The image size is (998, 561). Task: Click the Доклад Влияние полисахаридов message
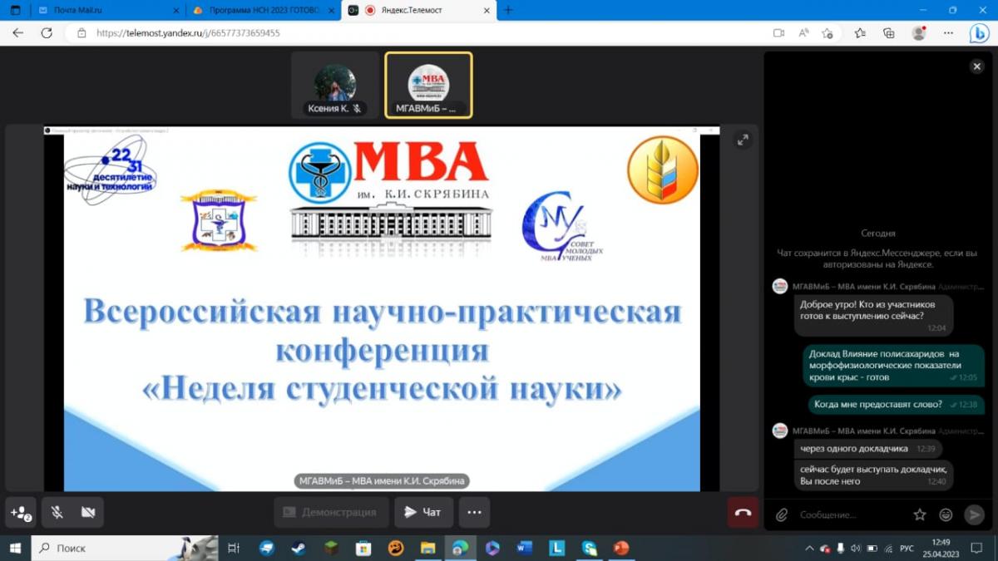pos(893,365)
